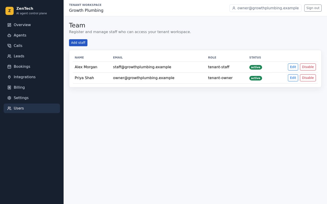The image size is (327, 204).
Task: Click active status badge for Priya Shah
Action: pos(255,78)
